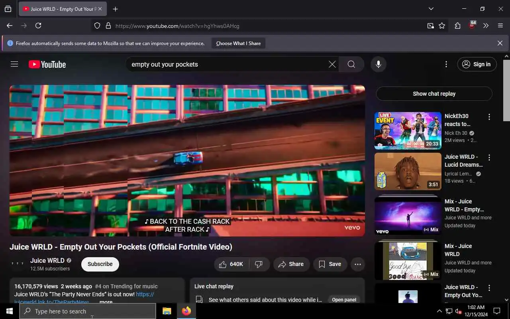Click Firefox icon in taskbar
The width and height of the screenshot is (510, 319).
pos(186,311)
